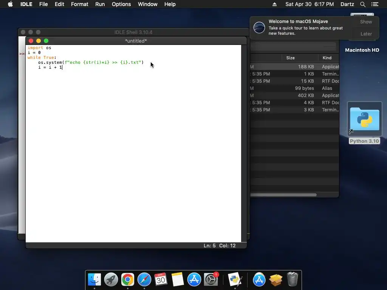The image size is (387, 290).
Task: Open Launchpad rocket in the Dock
Action: pos(111,279)
